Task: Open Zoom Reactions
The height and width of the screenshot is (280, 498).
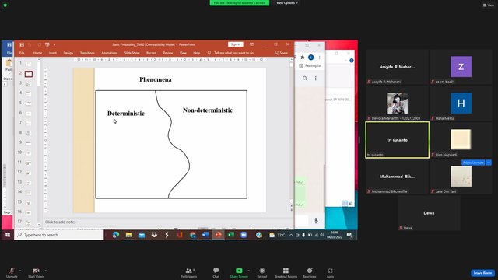Action: pos(310,272)
